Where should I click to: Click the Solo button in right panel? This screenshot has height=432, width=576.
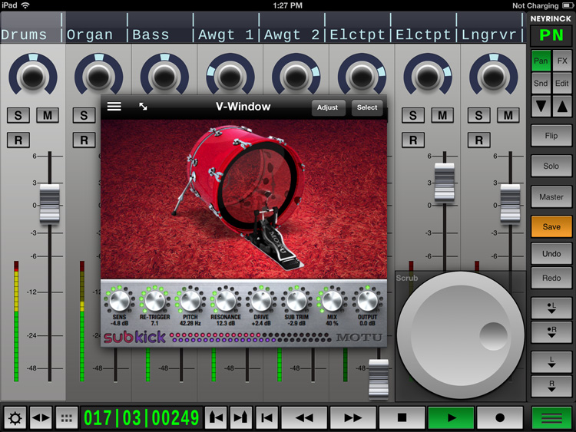(x=551, y=167)
